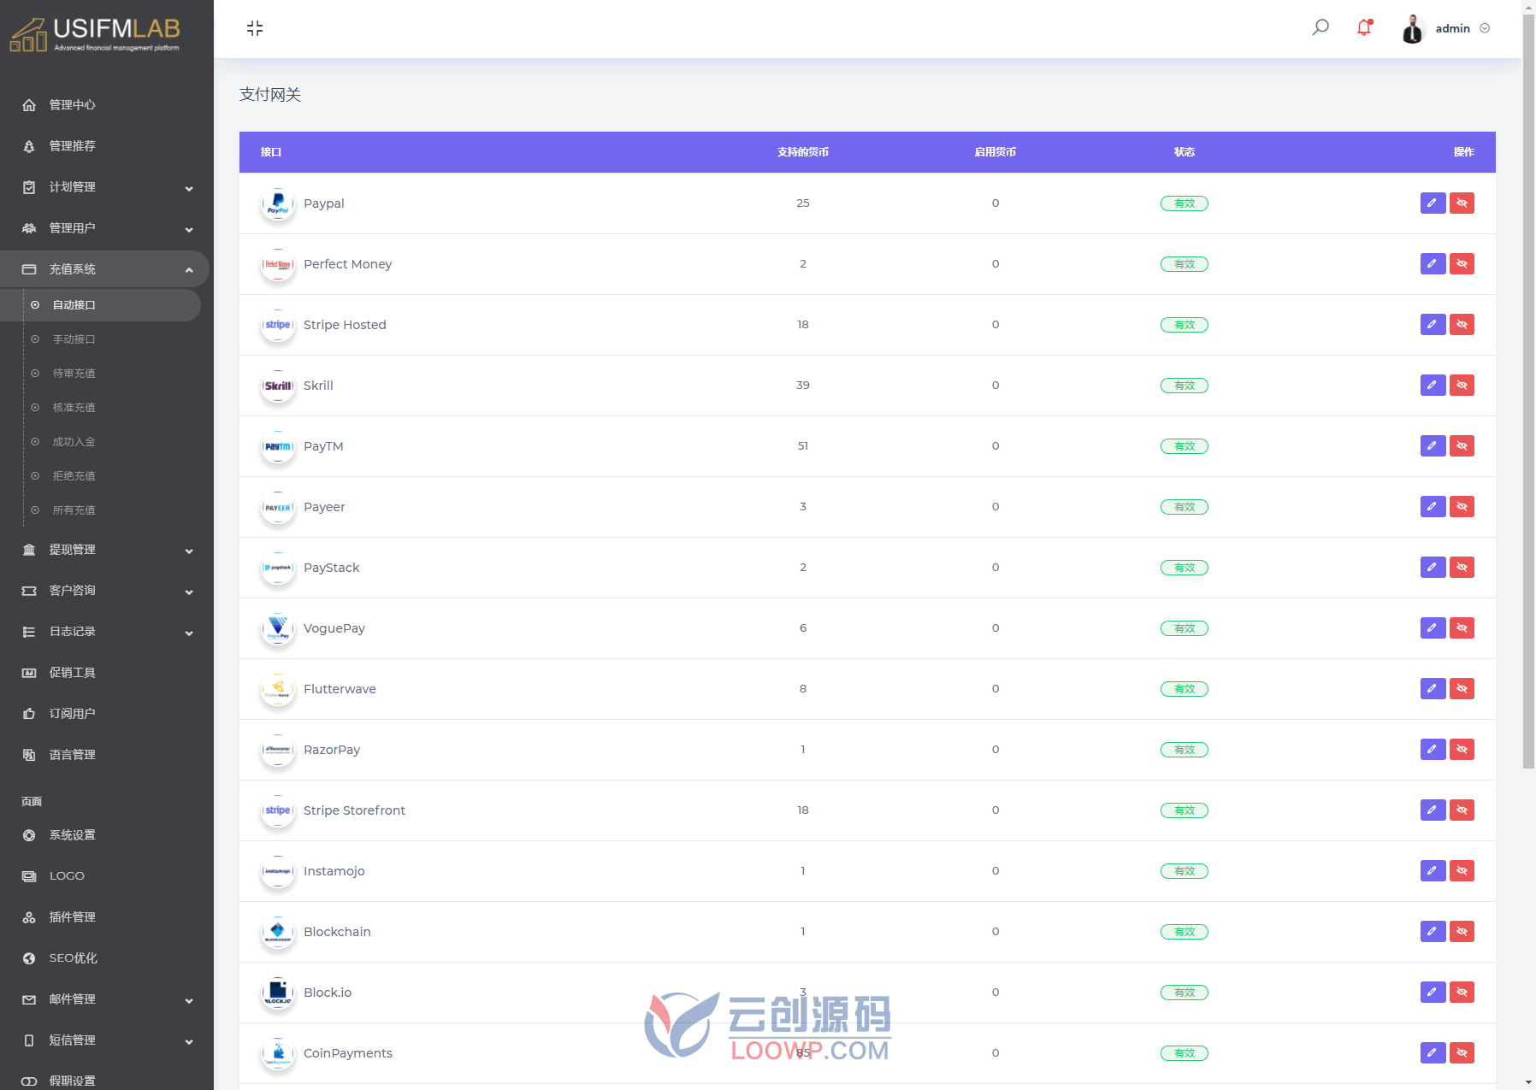1536x1090 pixels.
Task: Edit the RazorPay gateway
Action: [1433, 750]
